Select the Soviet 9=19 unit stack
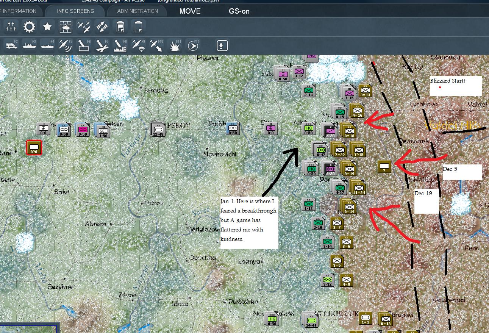The image size is (489, 333). 349,169
